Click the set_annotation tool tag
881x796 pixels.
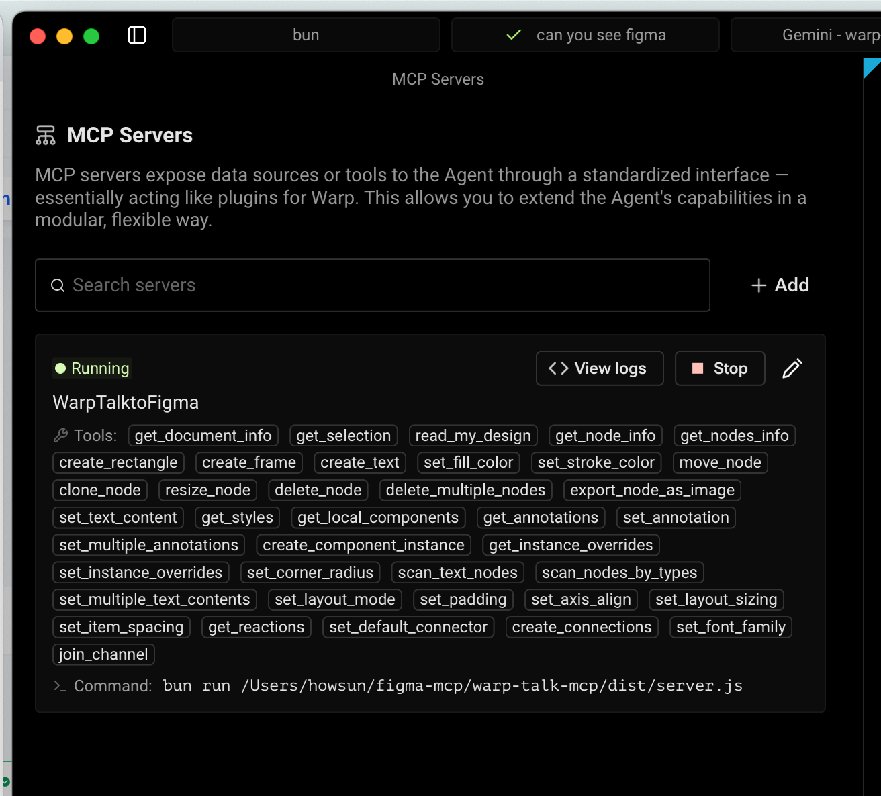click(x=676, y=517)
